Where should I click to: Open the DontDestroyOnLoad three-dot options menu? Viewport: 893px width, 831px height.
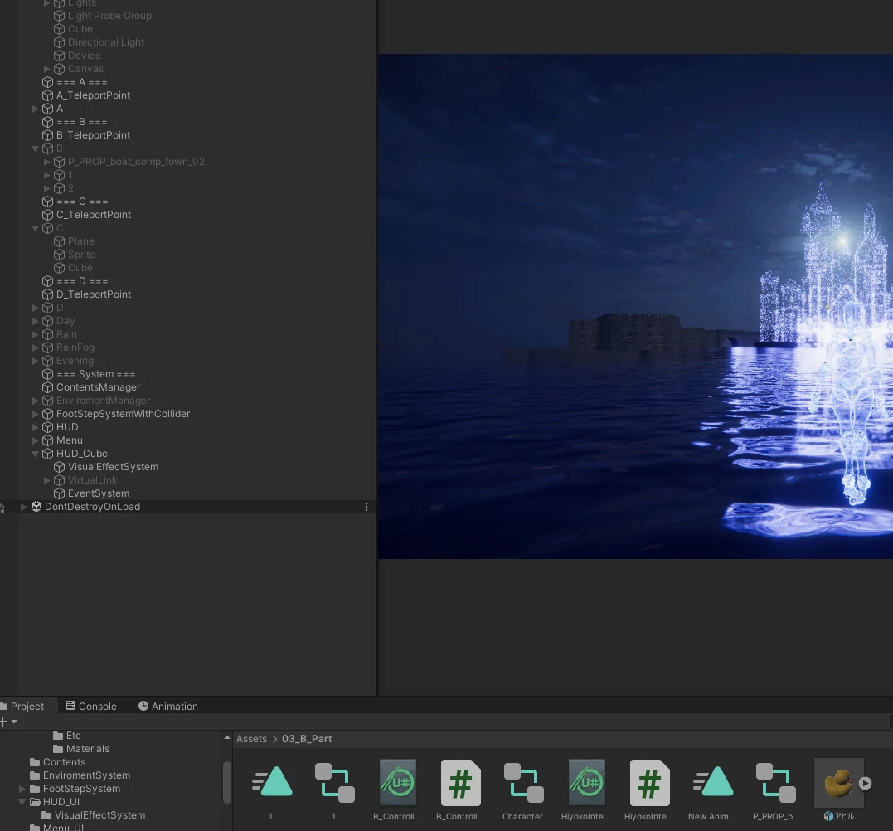[366, 507]
